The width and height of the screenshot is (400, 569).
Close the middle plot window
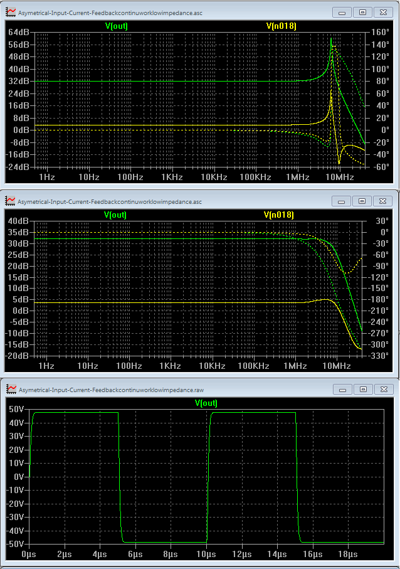pos(382,201)
